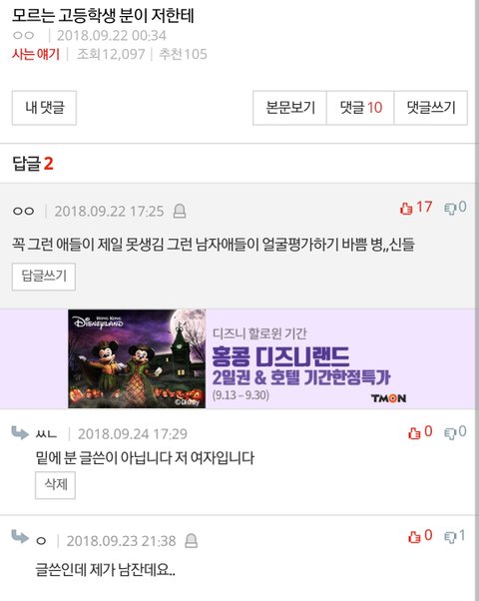This screenshot has width=479, height=601.
Task: Upvote the first reply with 17 likes
Action: [416, 208]
